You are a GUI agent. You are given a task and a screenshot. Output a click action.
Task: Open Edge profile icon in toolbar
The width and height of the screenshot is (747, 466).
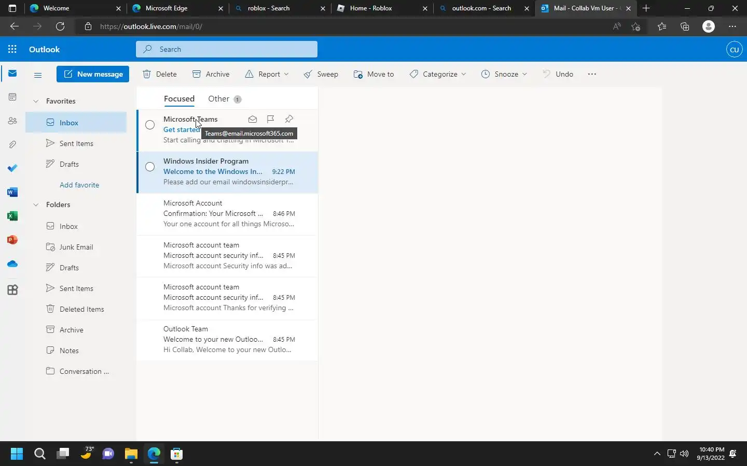click(x=709, y=26)
